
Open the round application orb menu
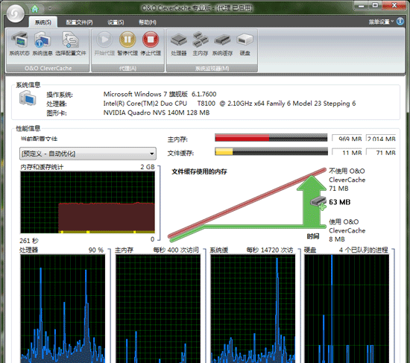16,13
